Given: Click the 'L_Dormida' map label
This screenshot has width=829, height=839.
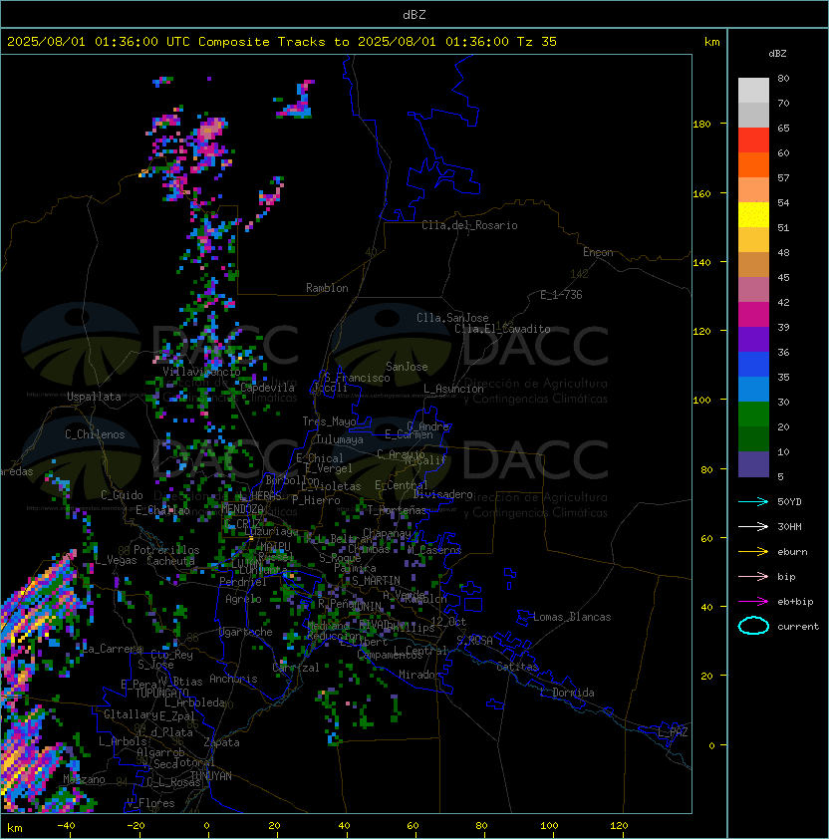Looking at the screenshot, I should (567, 693).
